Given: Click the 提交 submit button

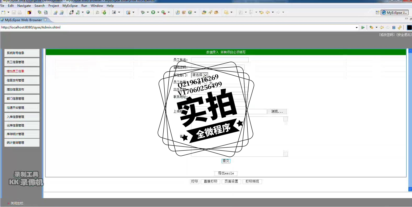Looking at the screenshot, I should [x=226, y=161].
